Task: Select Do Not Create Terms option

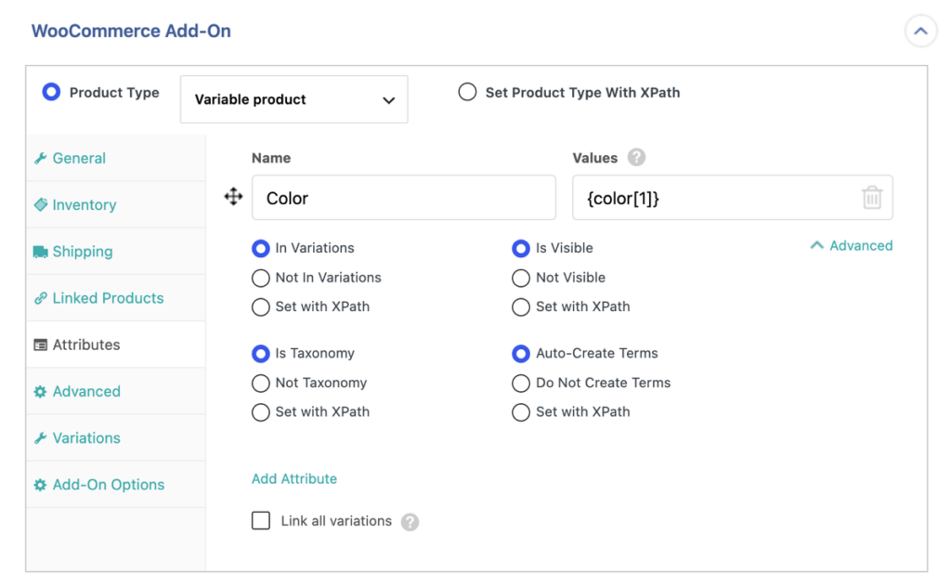Action: (521, 384)
